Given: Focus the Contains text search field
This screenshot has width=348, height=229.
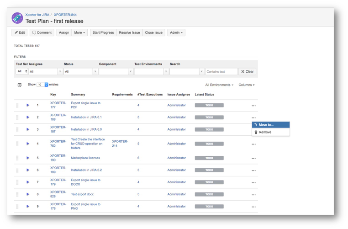Looking at the screenshot, I should (x=221, y=71).
